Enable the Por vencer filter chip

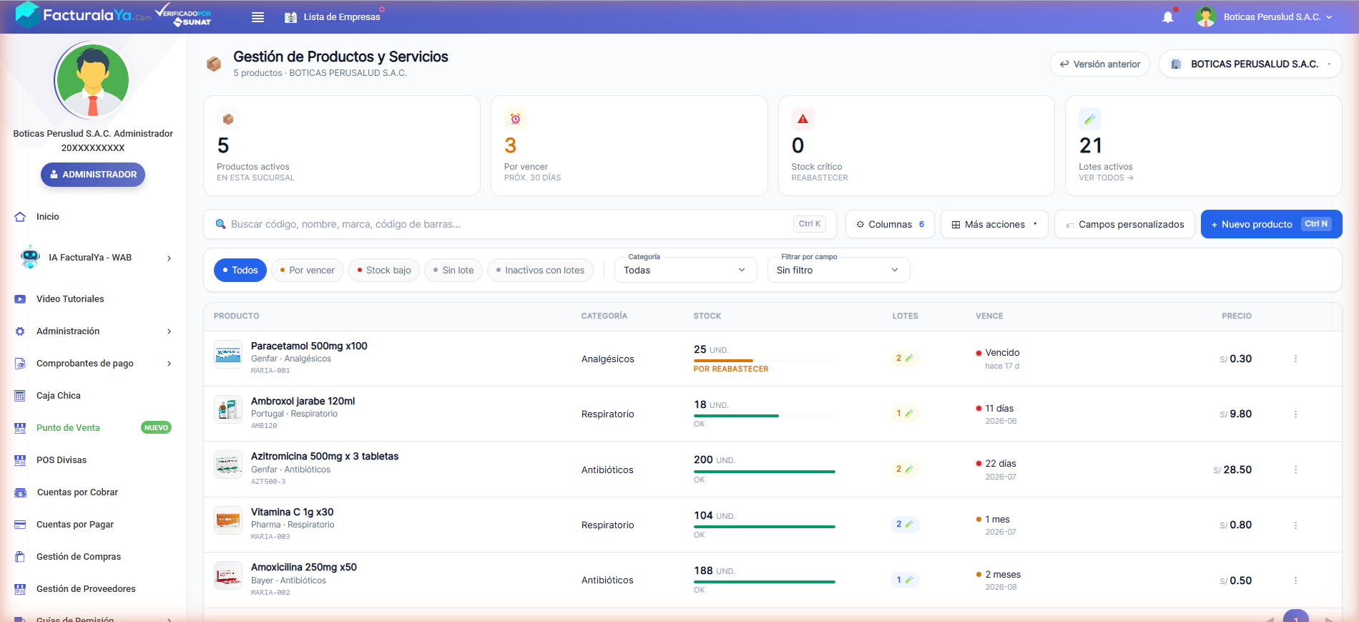[x=308, y=270]
